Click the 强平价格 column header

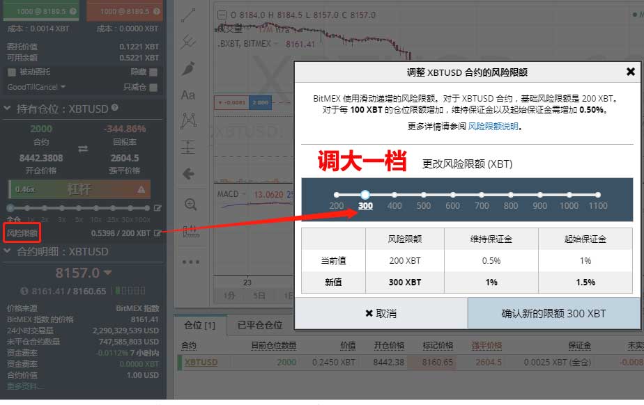tap(486, 346)
